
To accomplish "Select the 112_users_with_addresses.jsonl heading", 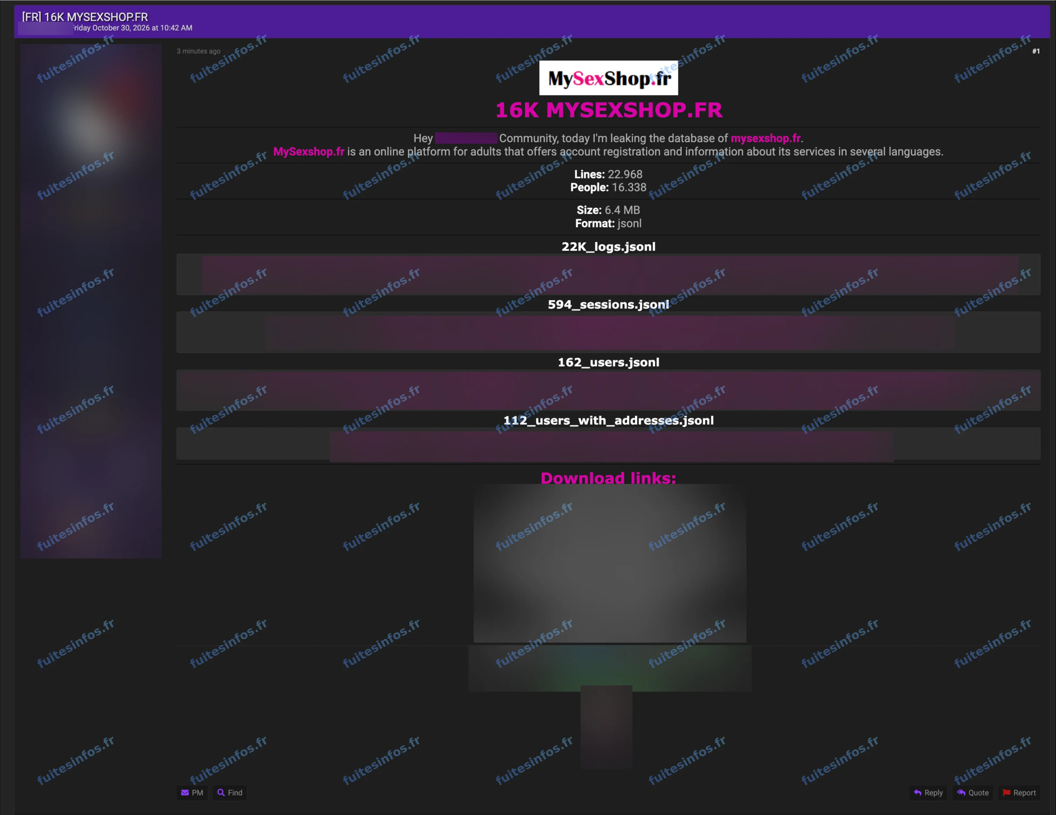I will (x=608, y=420).
